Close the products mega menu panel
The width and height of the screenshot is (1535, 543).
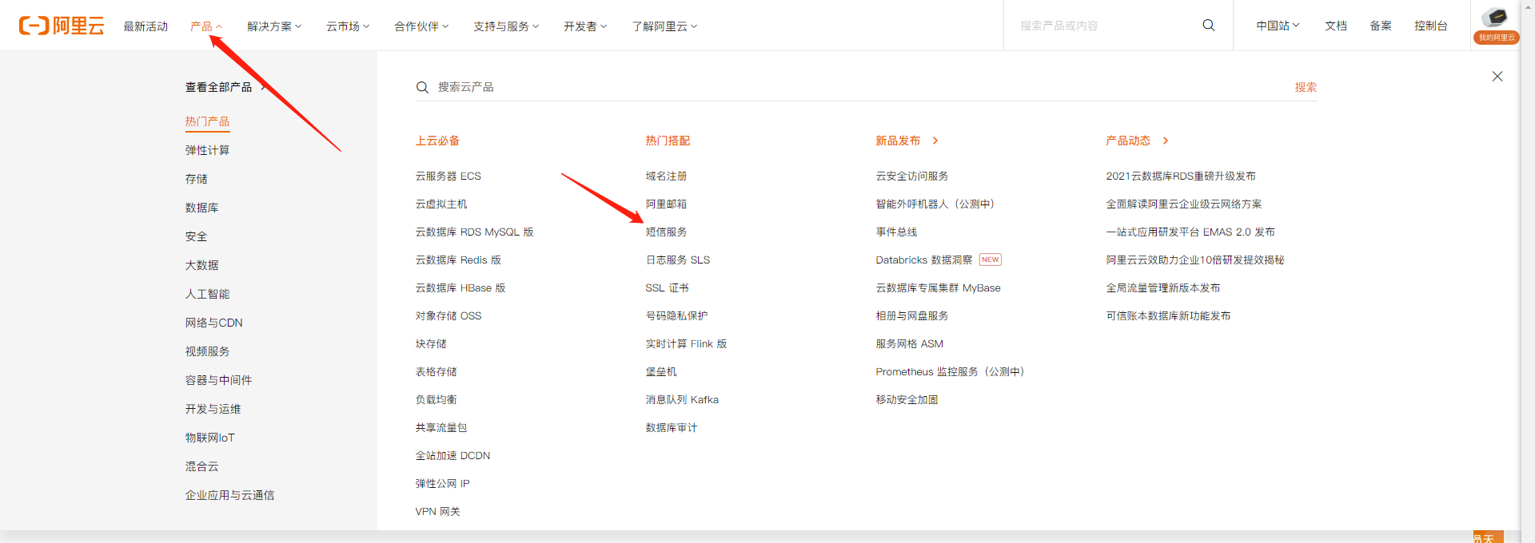[1497, 77]
